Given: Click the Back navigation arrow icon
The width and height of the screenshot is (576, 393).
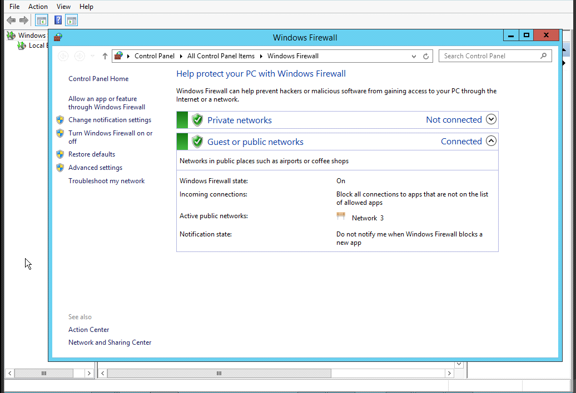Looking at the screenshot, I should point(11,20).
